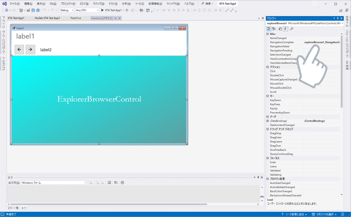Sort properties alphabetically icon

click(274, 28)
